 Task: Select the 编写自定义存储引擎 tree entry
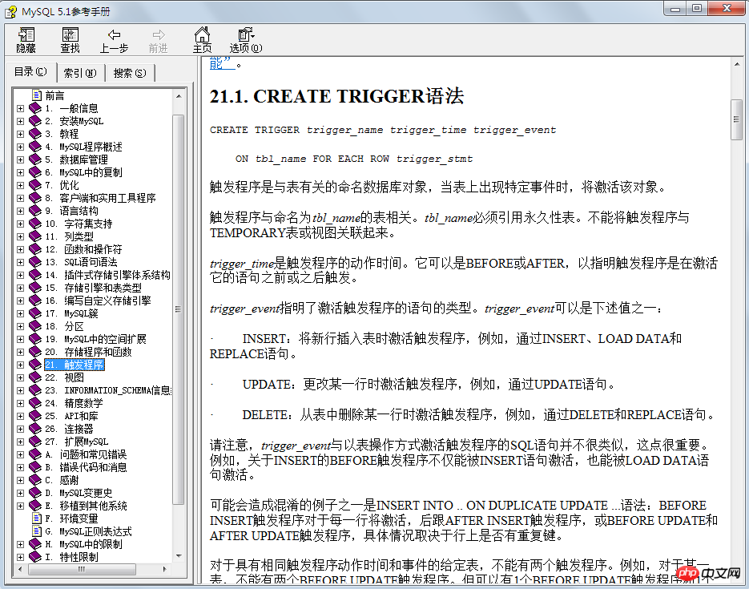point(99,301)
